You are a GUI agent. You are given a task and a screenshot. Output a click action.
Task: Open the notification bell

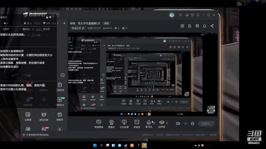pos(204,26)
